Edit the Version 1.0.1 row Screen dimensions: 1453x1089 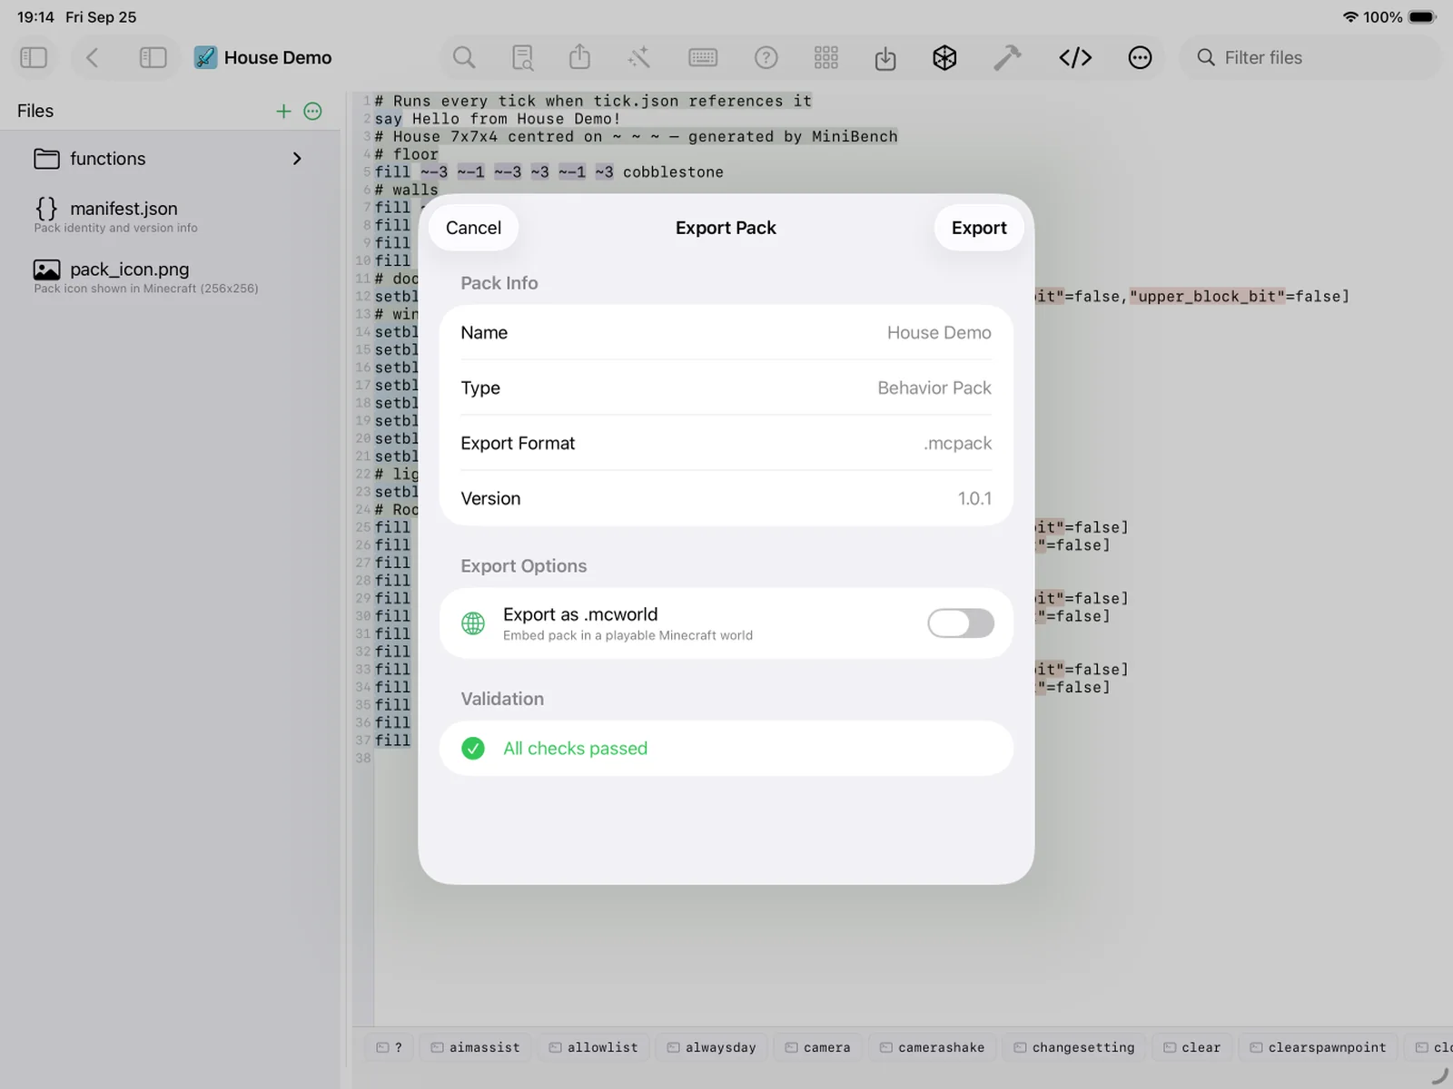(726, 498)
